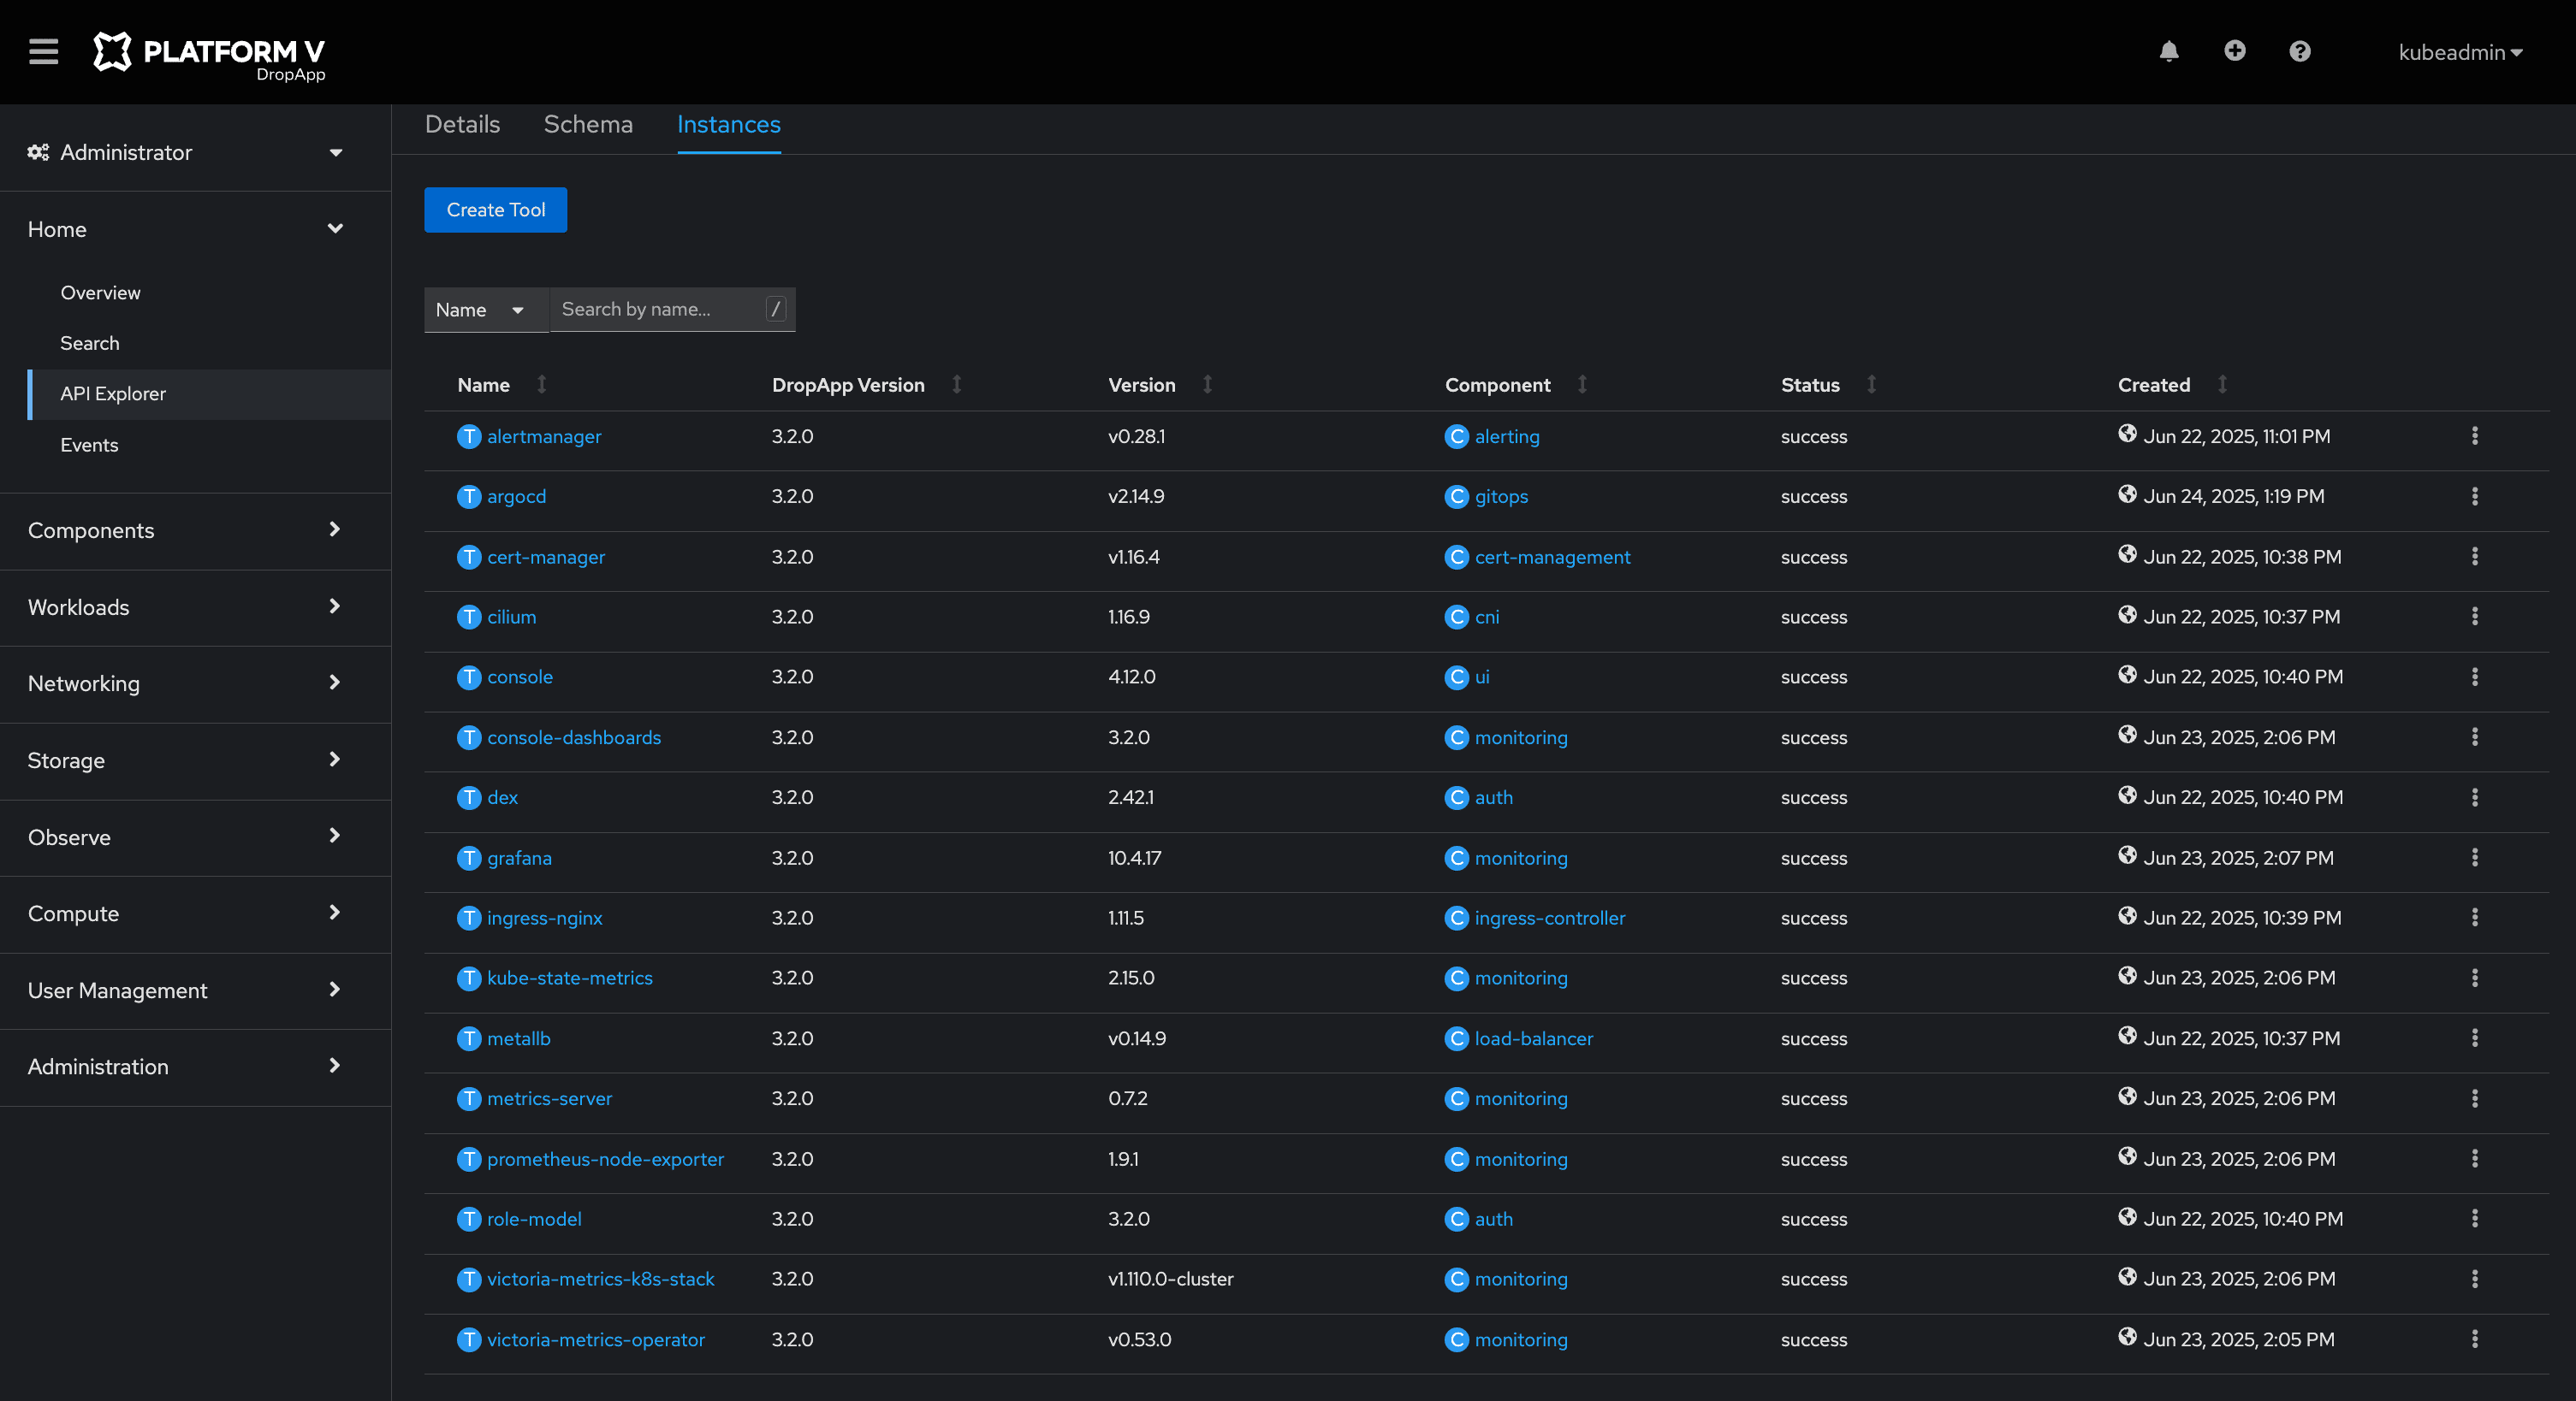
Task: Sort table by Version column
Action: (1160, 385)
